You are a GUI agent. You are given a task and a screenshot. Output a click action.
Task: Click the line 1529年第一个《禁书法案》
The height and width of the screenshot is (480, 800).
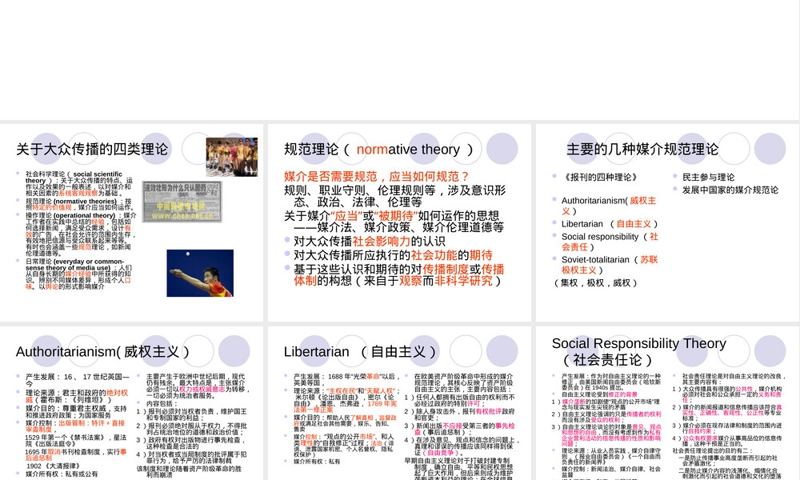(x=75, y=441)
